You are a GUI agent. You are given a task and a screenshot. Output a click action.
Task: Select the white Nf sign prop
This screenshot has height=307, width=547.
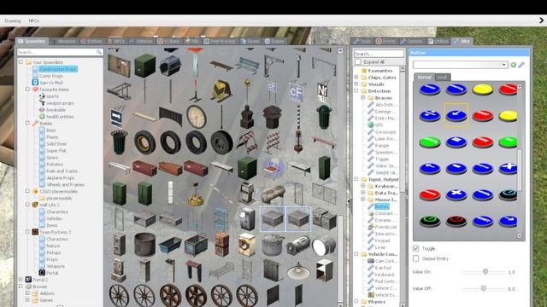pyautogui.click(x=323, y=92)
